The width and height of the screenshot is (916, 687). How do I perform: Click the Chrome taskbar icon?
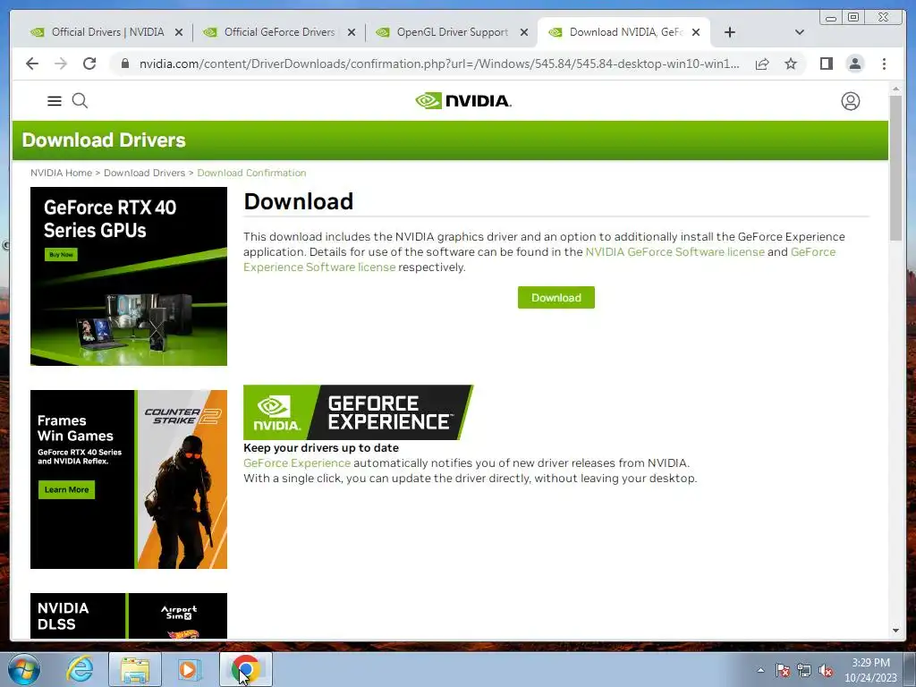pos(245,669)
